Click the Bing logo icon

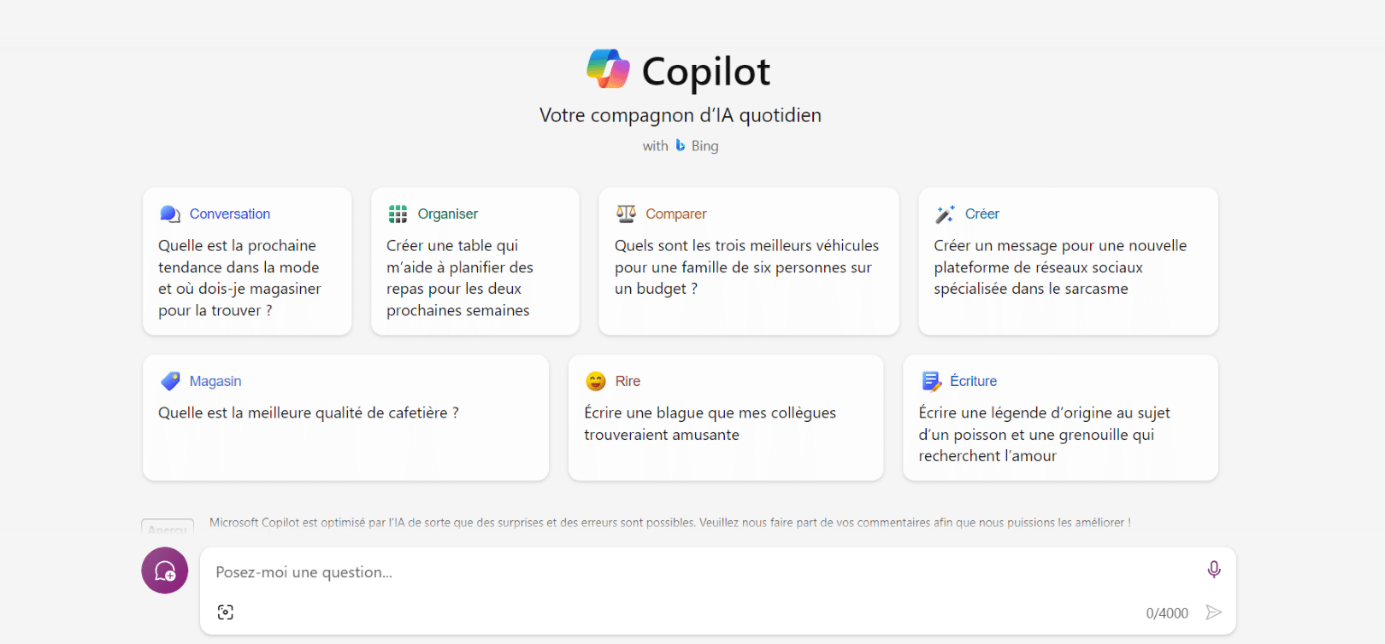coord(681,145)
